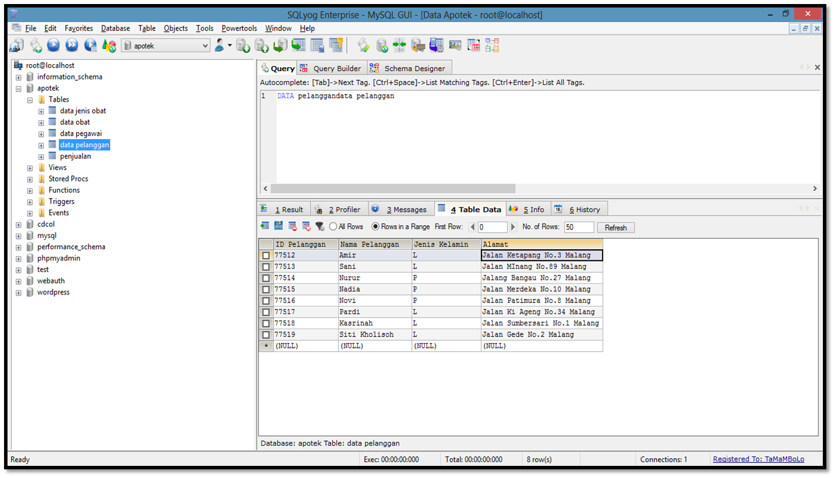Click the Execute all queries double-arrow icon
Screen dimensions: 835x478
(x=72, y=45)
